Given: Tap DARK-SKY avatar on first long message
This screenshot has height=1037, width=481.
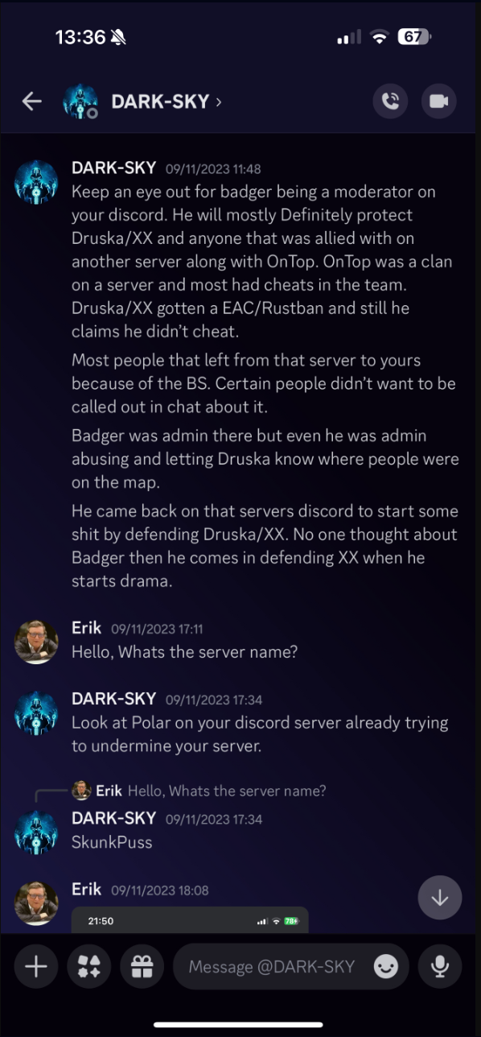Looking at the screenshot, I should (36, 182).
